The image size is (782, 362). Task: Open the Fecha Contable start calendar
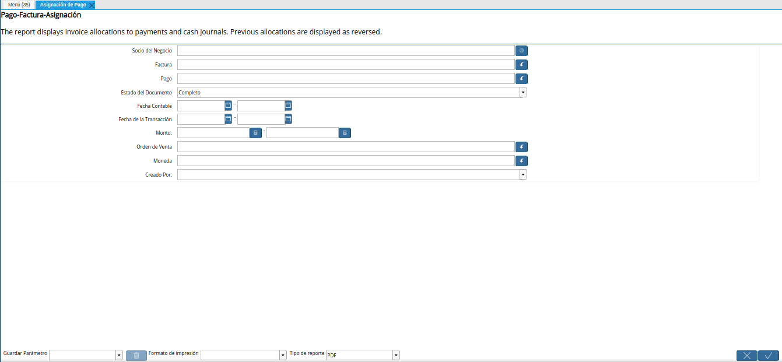tap(228, 106)
